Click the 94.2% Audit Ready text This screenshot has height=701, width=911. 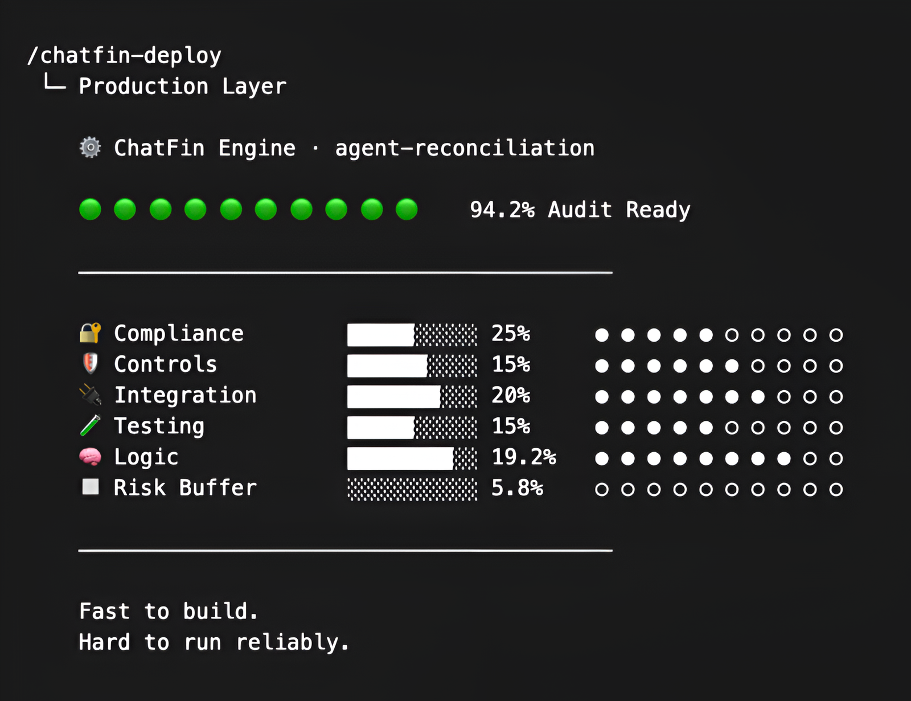[580, 210]
